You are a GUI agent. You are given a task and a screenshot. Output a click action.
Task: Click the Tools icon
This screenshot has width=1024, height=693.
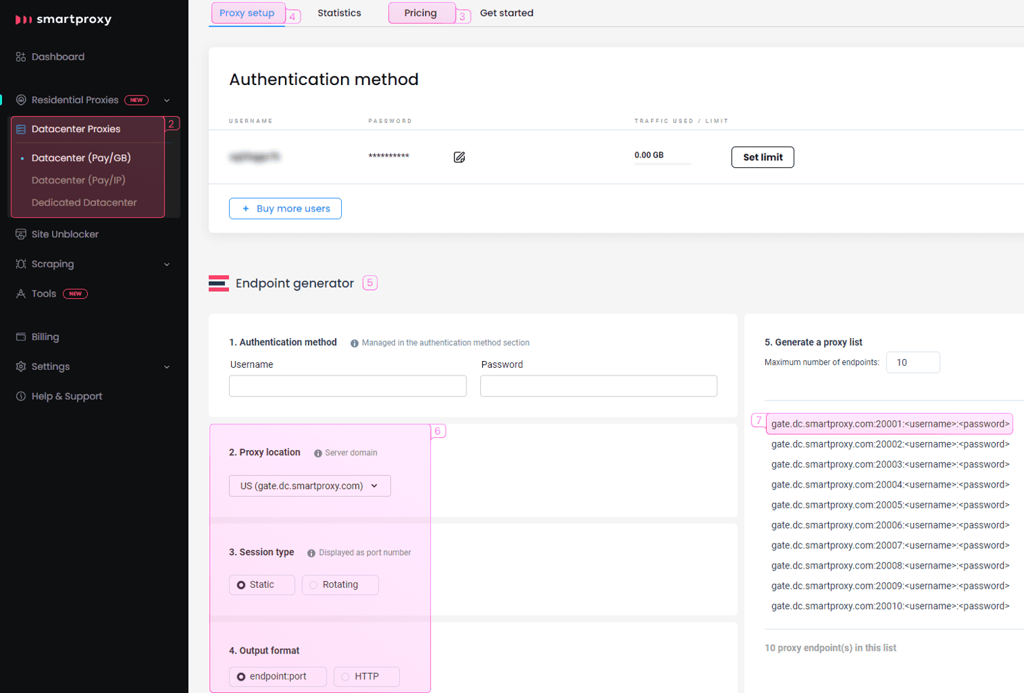coord(21,294)
